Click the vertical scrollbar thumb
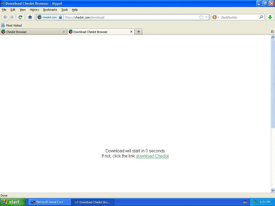Screen dimensions: 275x206 coord(273,84)
